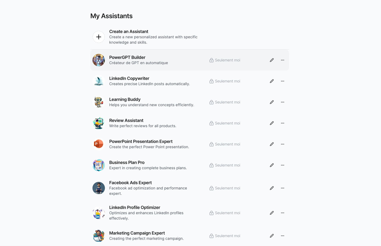Open the Business Plan Pro assistant title
The width and height of the screenshot is (381, 246).
(127, 162)
